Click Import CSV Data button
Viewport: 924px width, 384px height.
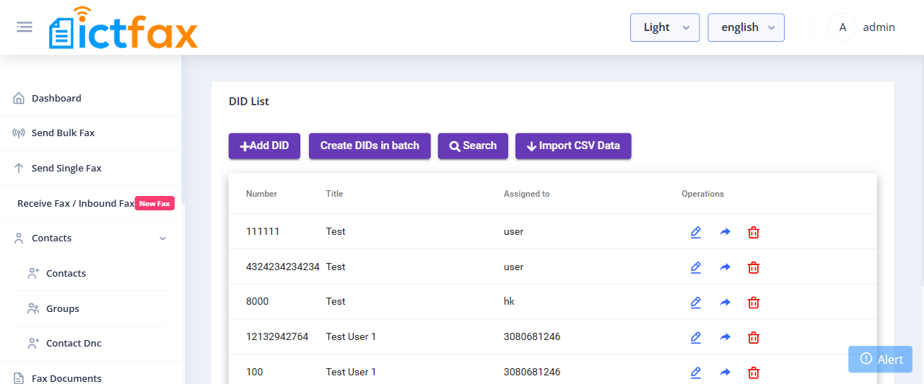point(573,146)
